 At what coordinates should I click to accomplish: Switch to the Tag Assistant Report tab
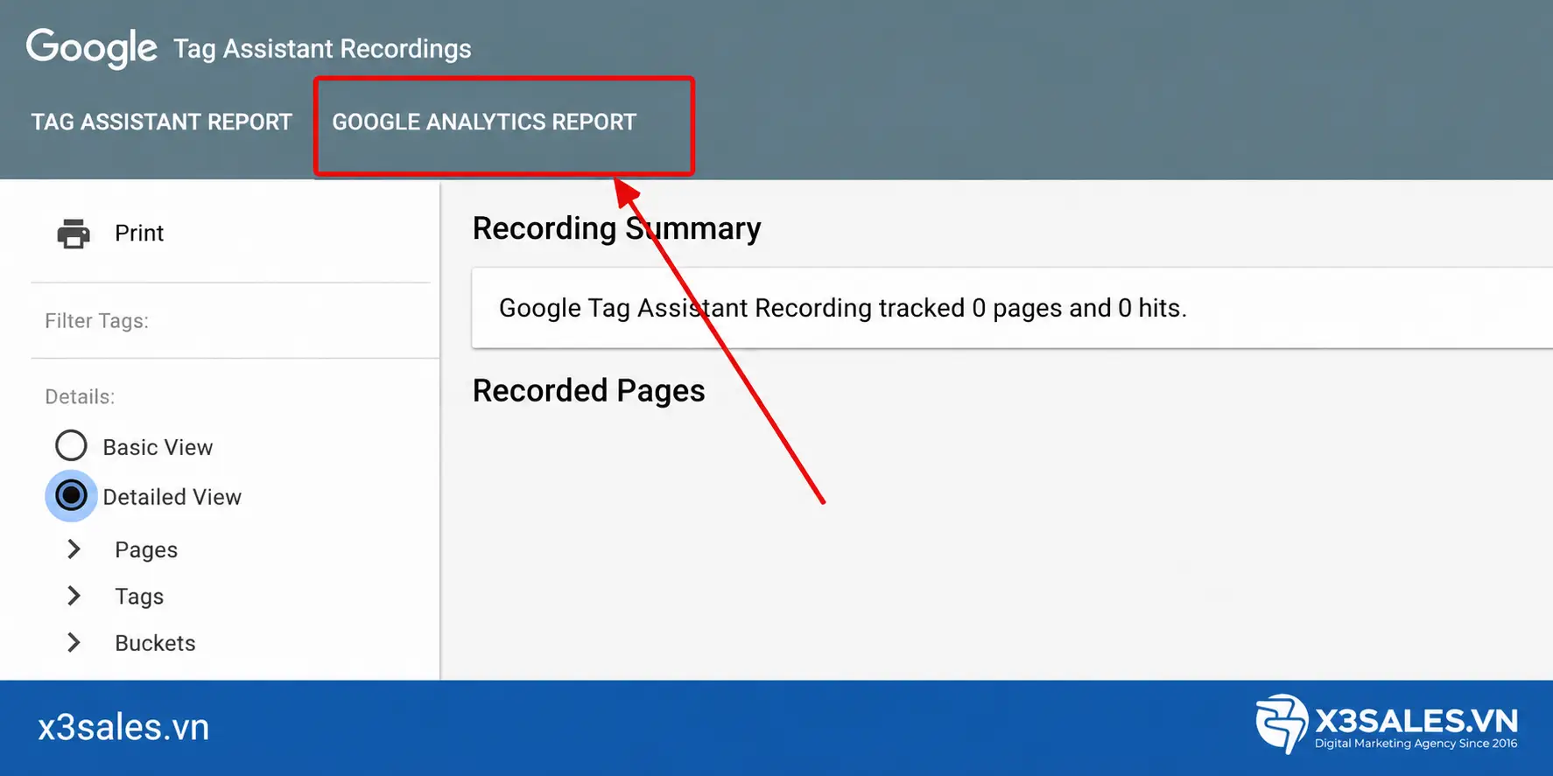[162, 122]
